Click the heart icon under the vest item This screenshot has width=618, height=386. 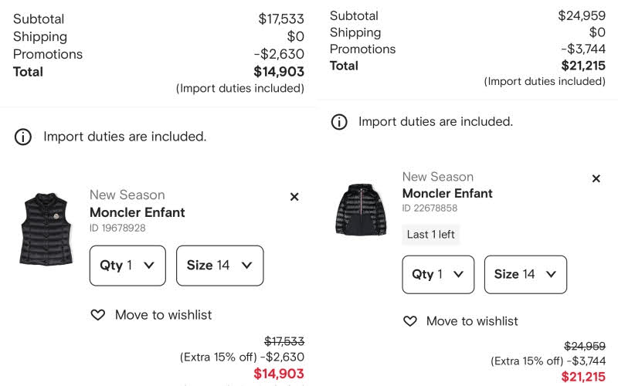pos(98,315)
